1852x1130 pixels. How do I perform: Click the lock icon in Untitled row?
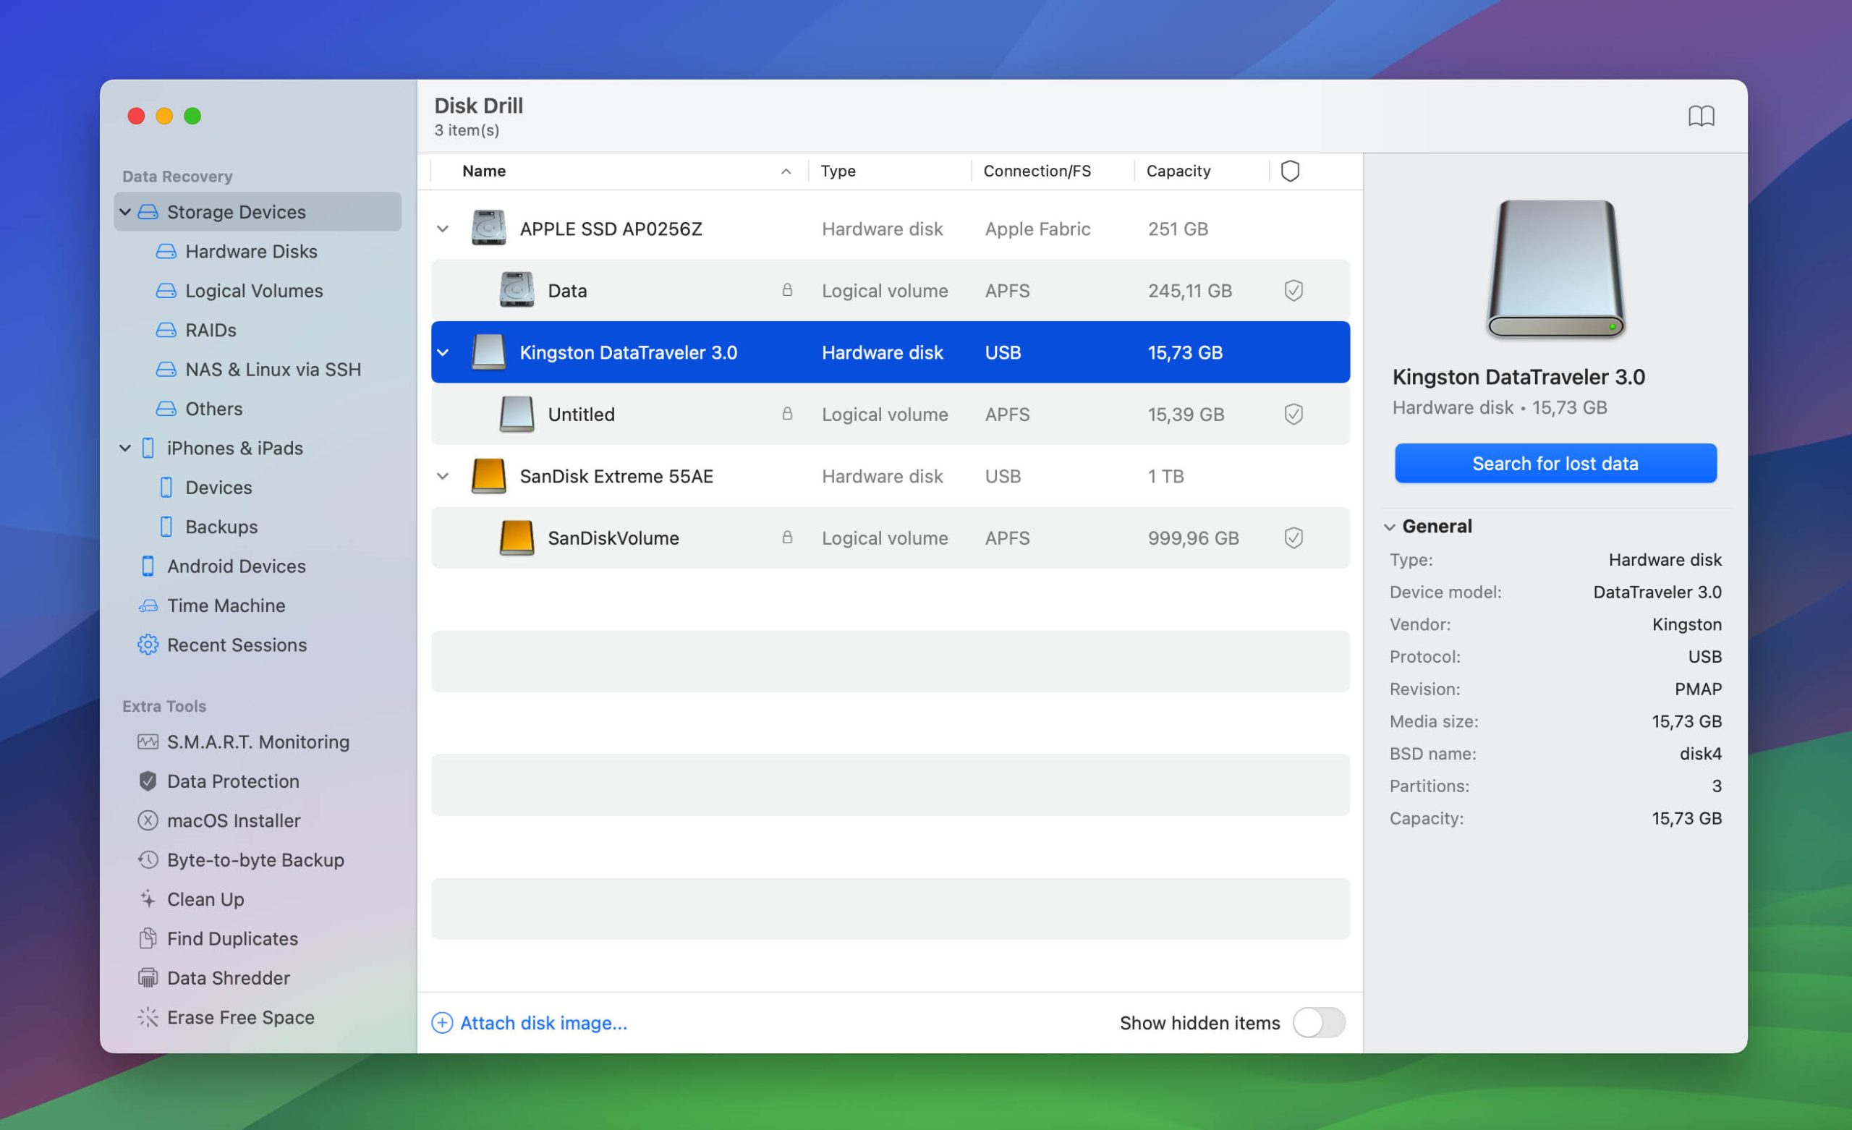point(787,414)
